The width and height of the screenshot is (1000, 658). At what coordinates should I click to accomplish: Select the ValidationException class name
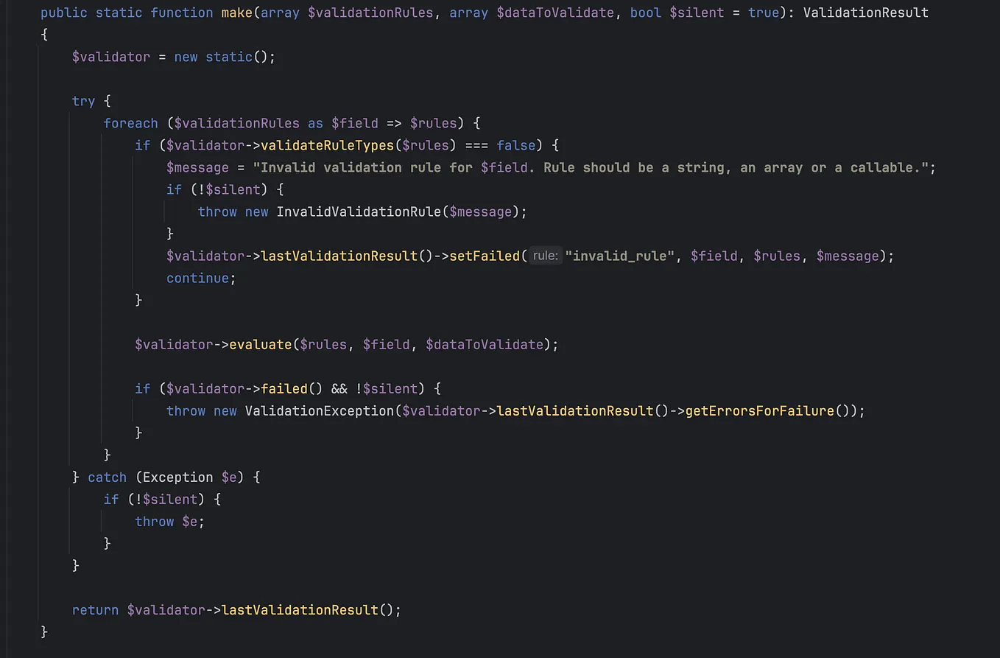coord(320,410)
